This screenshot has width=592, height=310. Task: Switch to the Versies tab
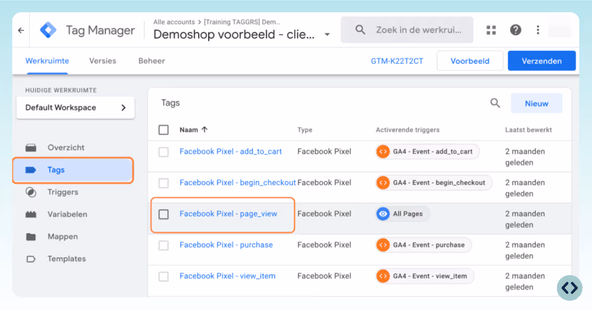[x=103, y=61]
